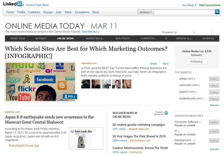Open the Profile menu item

pyautogui.click(x=21, y=12)
